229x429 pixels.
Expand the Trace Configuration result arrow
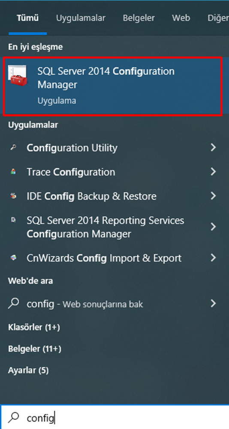click(213, 172)
